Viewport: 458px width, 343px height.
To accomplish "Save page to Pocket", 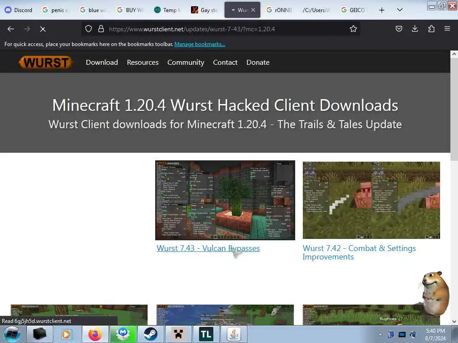I will point(399,29).
